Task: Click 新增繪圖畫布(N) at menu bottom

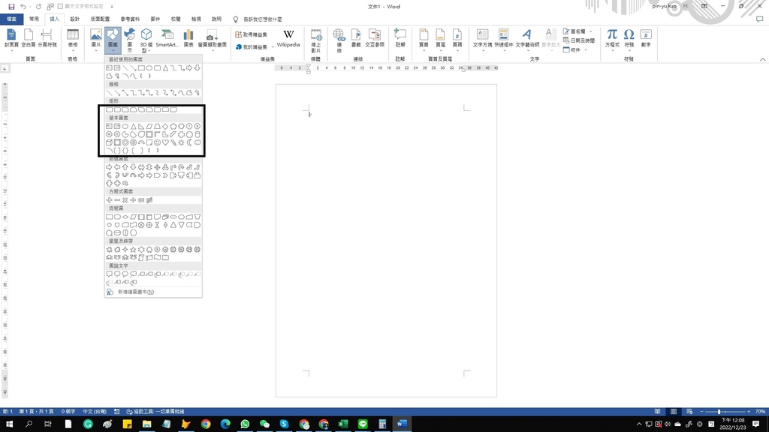Action: click(136, 292)
